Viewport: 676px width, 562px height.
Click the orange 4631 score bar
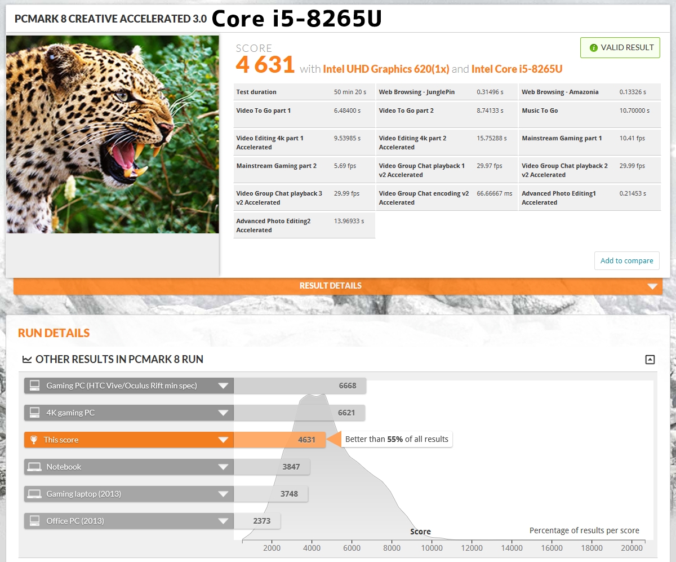(x=279, y=440)
